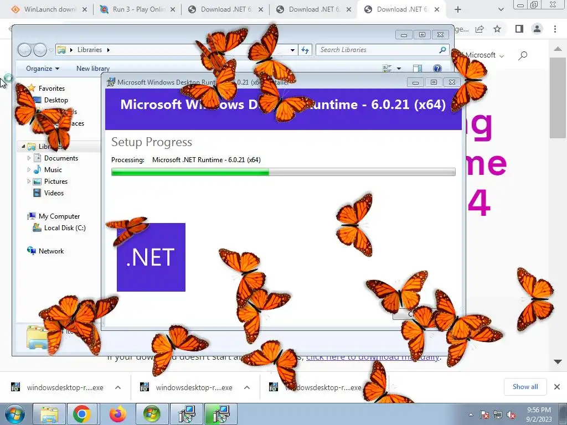Change view icon in Explorer toolbar

coord(387,69)
